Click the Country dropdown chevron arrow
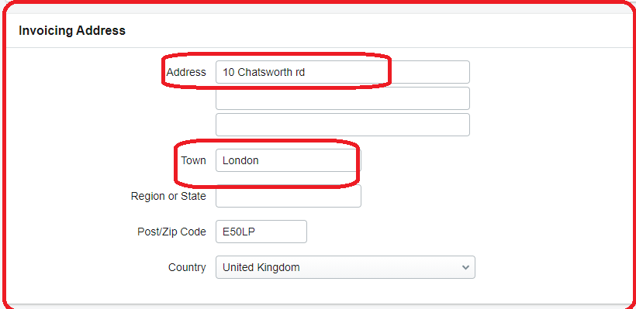This screenshot has width=636, height=309. tap(465, 268)
